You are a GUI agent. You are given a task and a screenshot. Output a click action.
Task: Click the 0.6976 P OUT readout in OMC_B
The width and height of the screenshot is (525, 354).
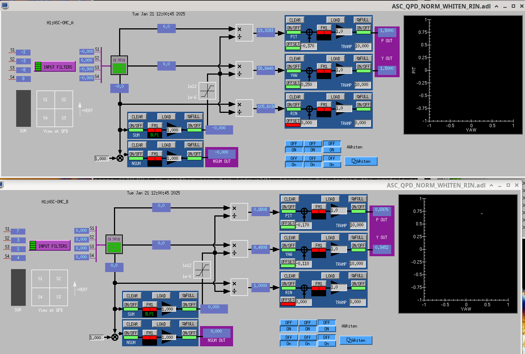[382, 212]
